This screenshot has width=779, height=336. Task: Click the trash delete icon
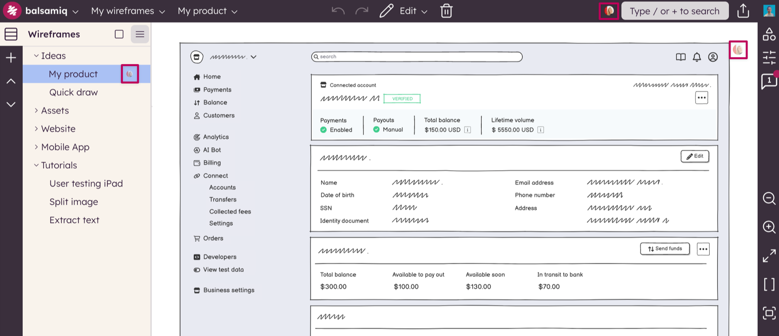tap(446, 11)
